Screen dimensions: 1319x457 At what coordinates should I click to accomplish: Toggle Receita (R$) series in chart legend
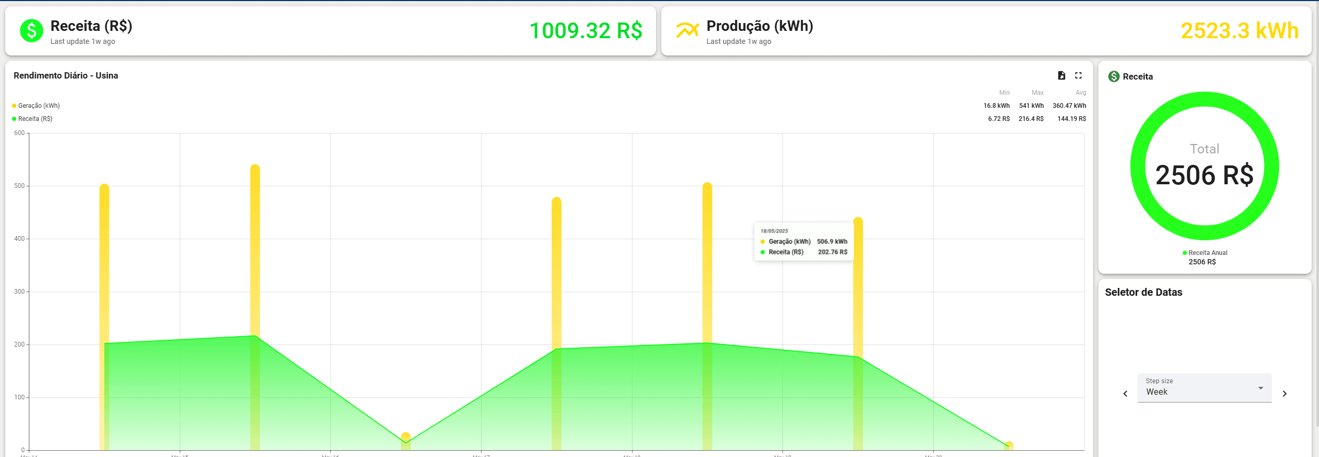(x=35, y=119)
